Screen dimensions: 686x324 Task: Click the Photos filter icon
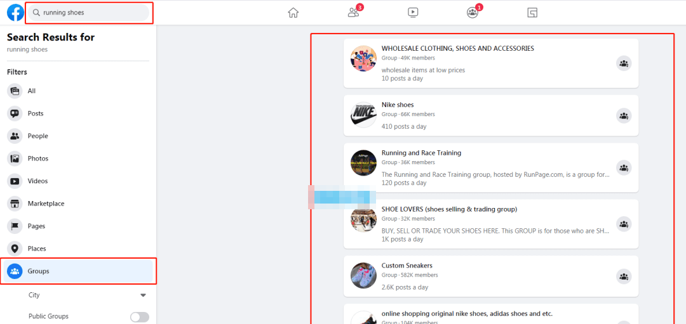[x=15, y=159]
